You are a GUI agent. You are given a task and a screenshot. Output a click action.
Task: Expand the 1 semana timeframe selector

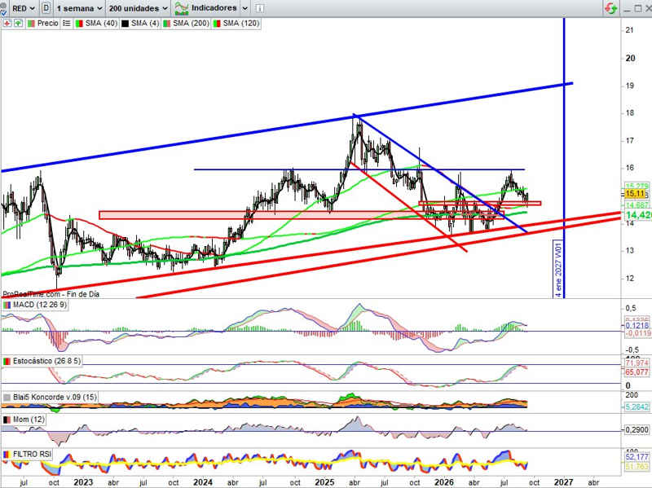point(79,8)
